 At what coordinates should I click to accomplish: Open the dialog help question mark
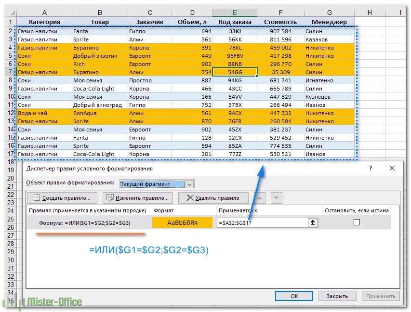point(371,168)
